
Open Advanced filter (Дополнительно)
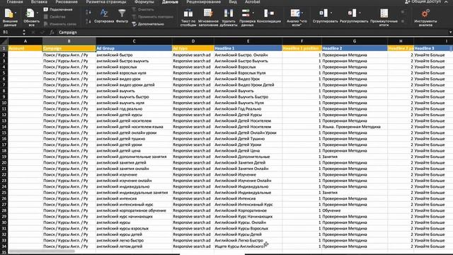point(148,24)
